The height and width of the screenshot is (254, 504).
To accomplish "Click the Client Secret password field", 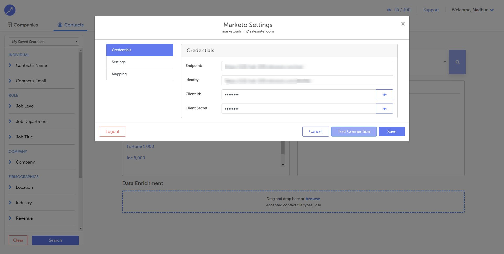I will coord(299,109).
